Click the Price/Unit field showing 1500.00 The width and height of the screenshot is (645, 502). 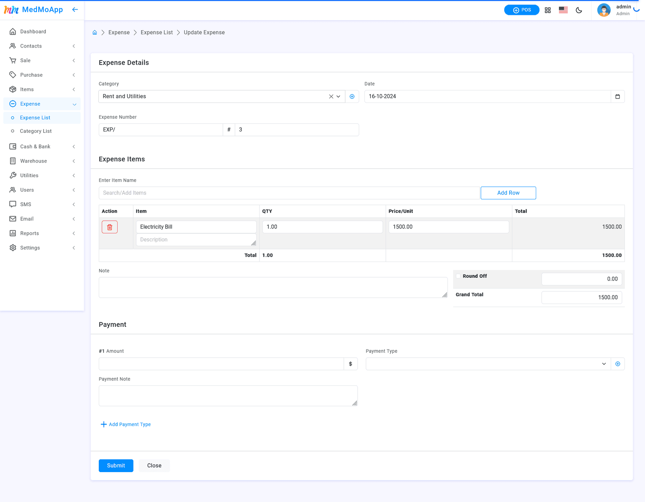pyautogui.click(x=449, y=227)
